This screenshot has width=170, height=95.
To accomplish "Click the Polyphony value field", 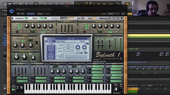I will (x=26, y=18).
